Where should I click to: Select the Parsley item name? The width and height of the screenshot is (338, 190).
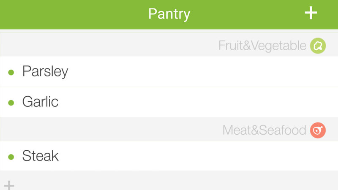click(x=45, y=71)
